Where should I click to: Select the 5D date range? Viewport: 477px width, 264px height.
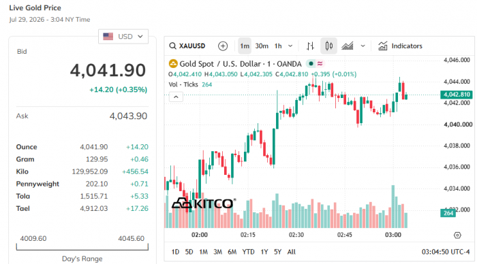click(189, 252)
